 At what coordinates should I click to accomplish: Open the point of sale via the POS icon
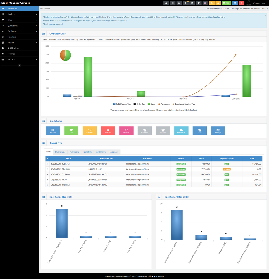[x=227, y=3]
